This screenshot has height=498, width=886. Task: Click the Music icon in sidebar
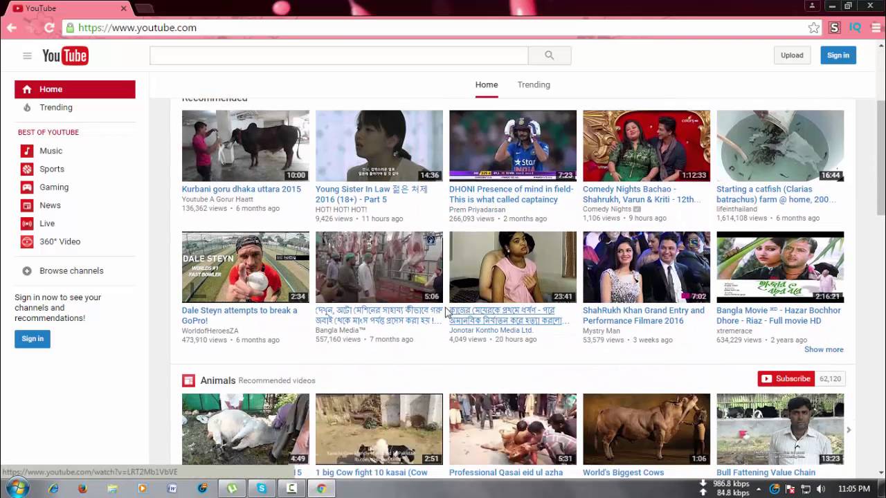pos(27,151)
